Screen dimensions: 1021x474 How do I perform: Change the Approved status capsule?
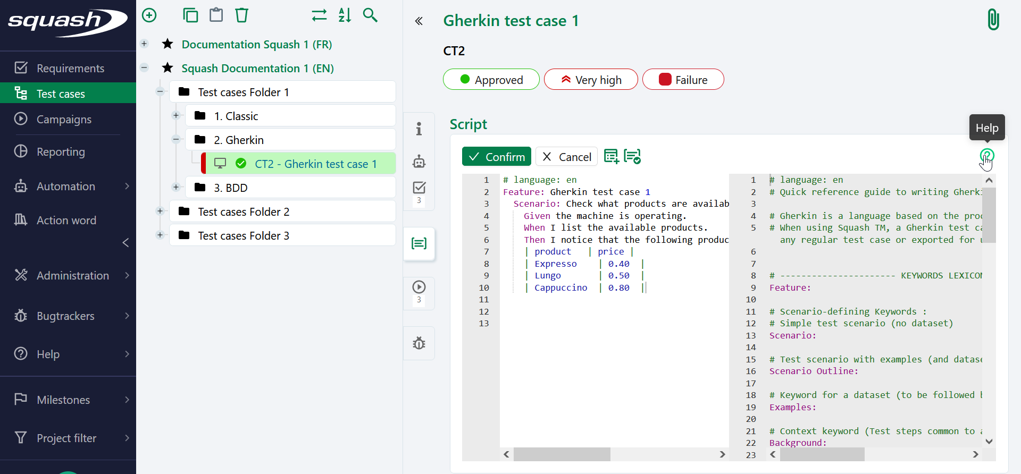pyautogui.click(x=491, y=80)
